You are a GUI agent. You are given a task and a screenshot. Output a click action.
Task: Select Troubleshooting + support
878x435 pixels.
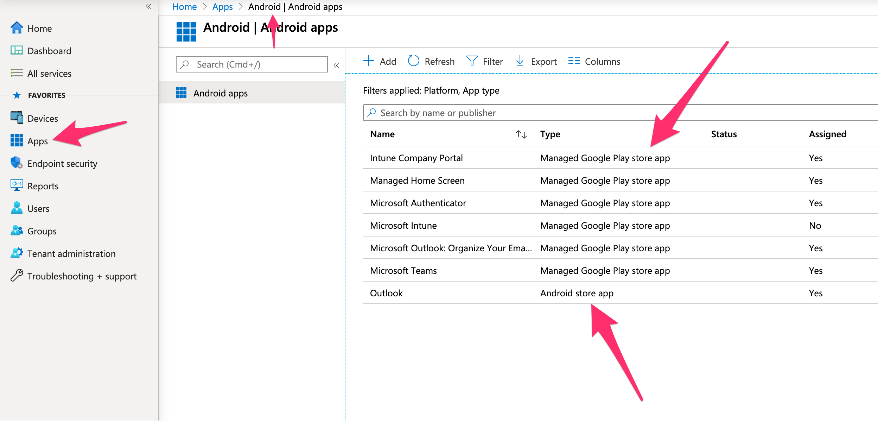82,276
